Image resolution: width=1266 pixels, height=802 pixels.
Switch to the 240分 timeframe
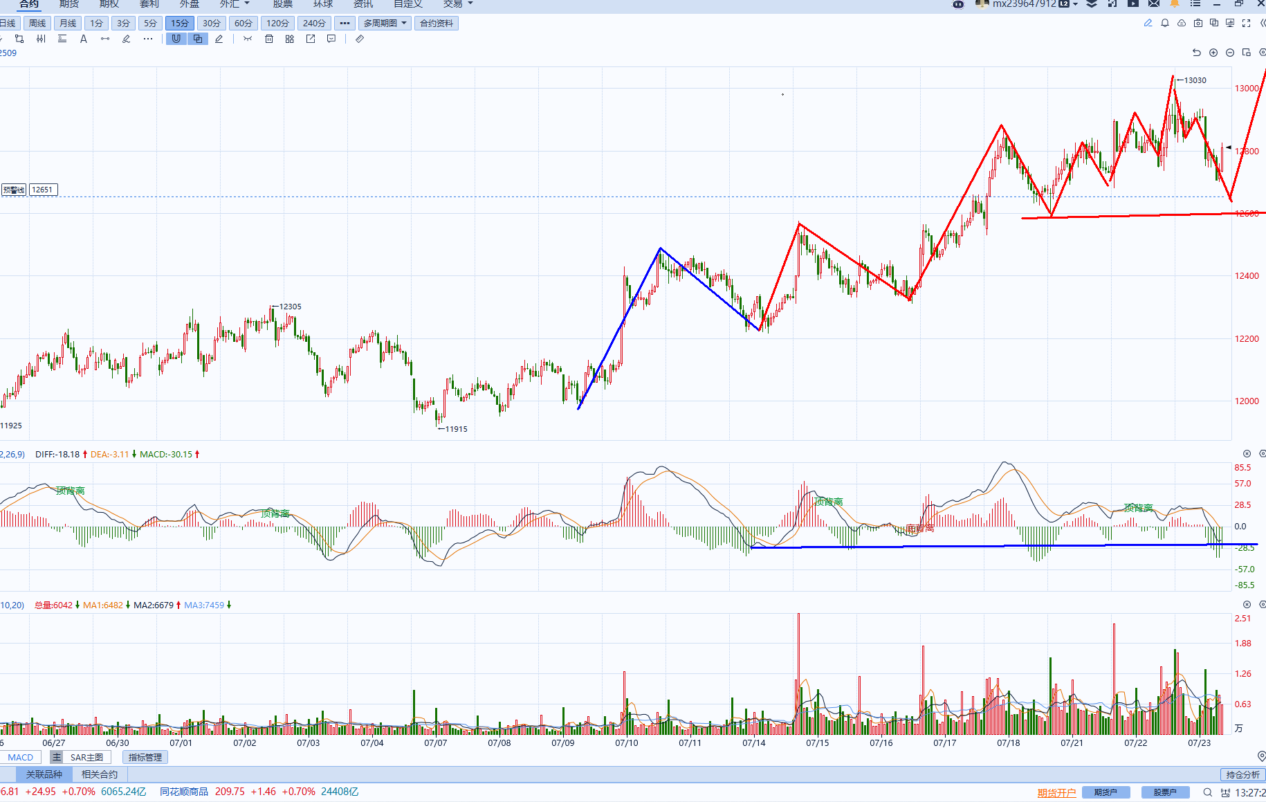tap(314, 23)
